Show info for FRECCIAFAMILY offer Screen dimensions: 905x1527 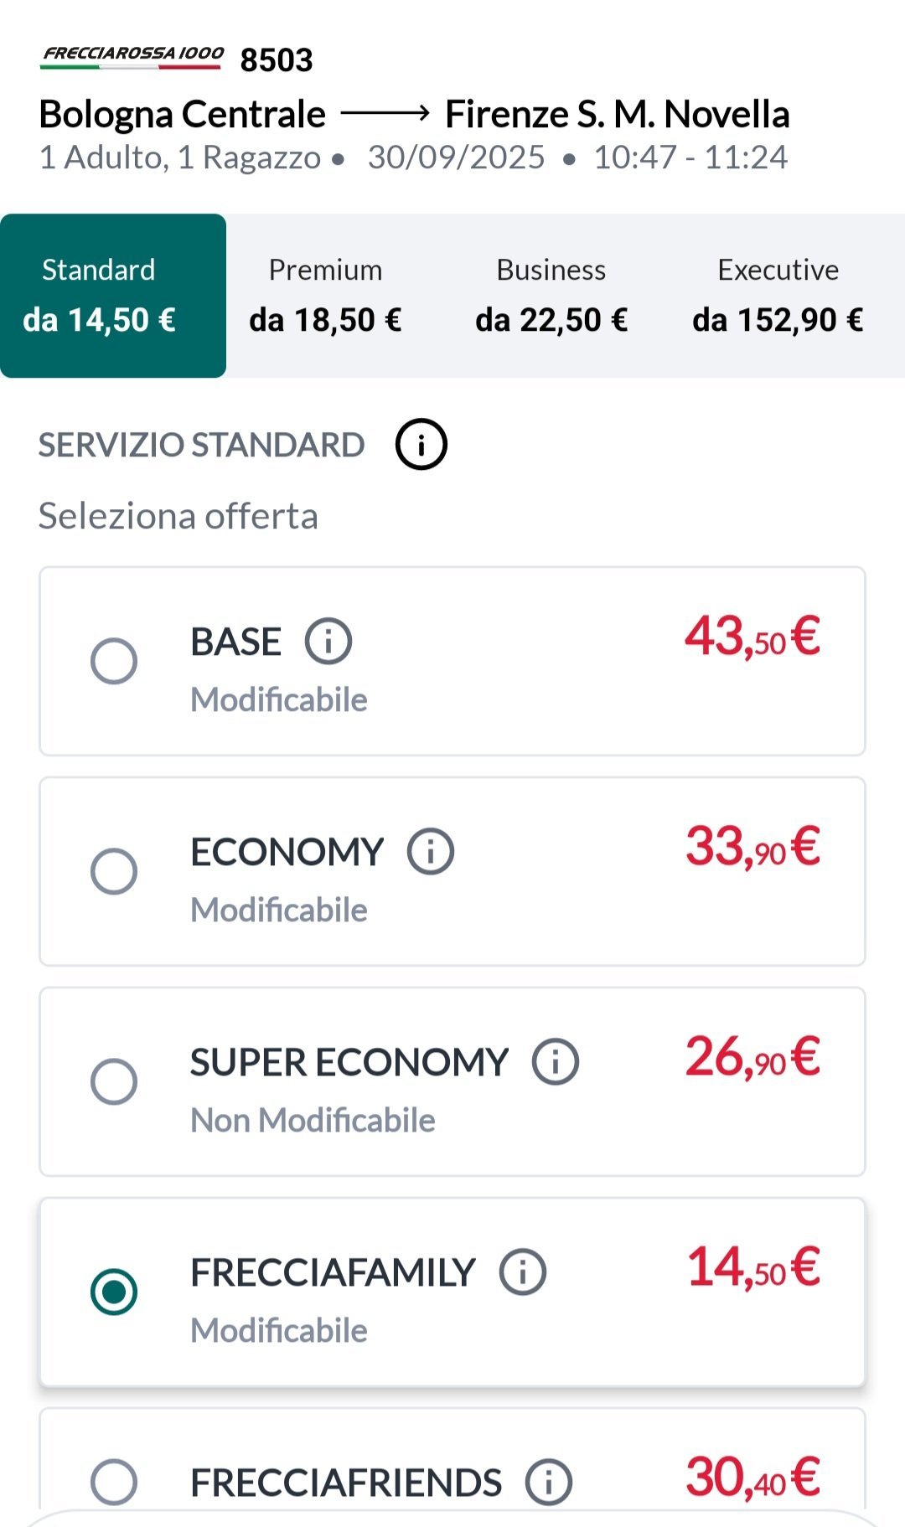(x=523, y=1272)
